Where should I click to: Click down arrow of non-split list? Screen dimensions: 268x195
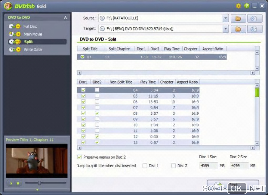[257, 143]
